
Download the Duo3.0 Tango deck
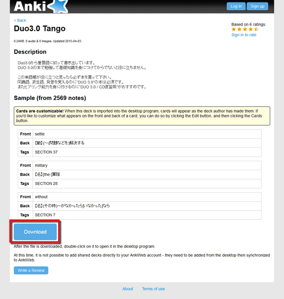click(35, 232)
